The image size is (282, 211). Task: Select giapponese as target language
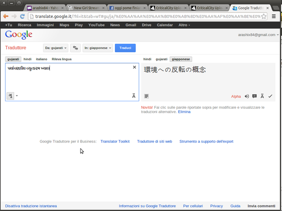[x=181, y=59]
